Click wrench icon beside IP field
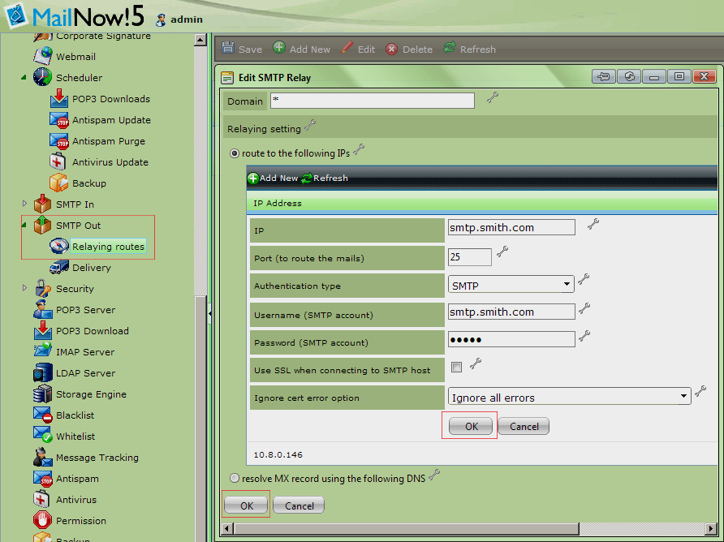The image size is (724, 542). [593, 225]
